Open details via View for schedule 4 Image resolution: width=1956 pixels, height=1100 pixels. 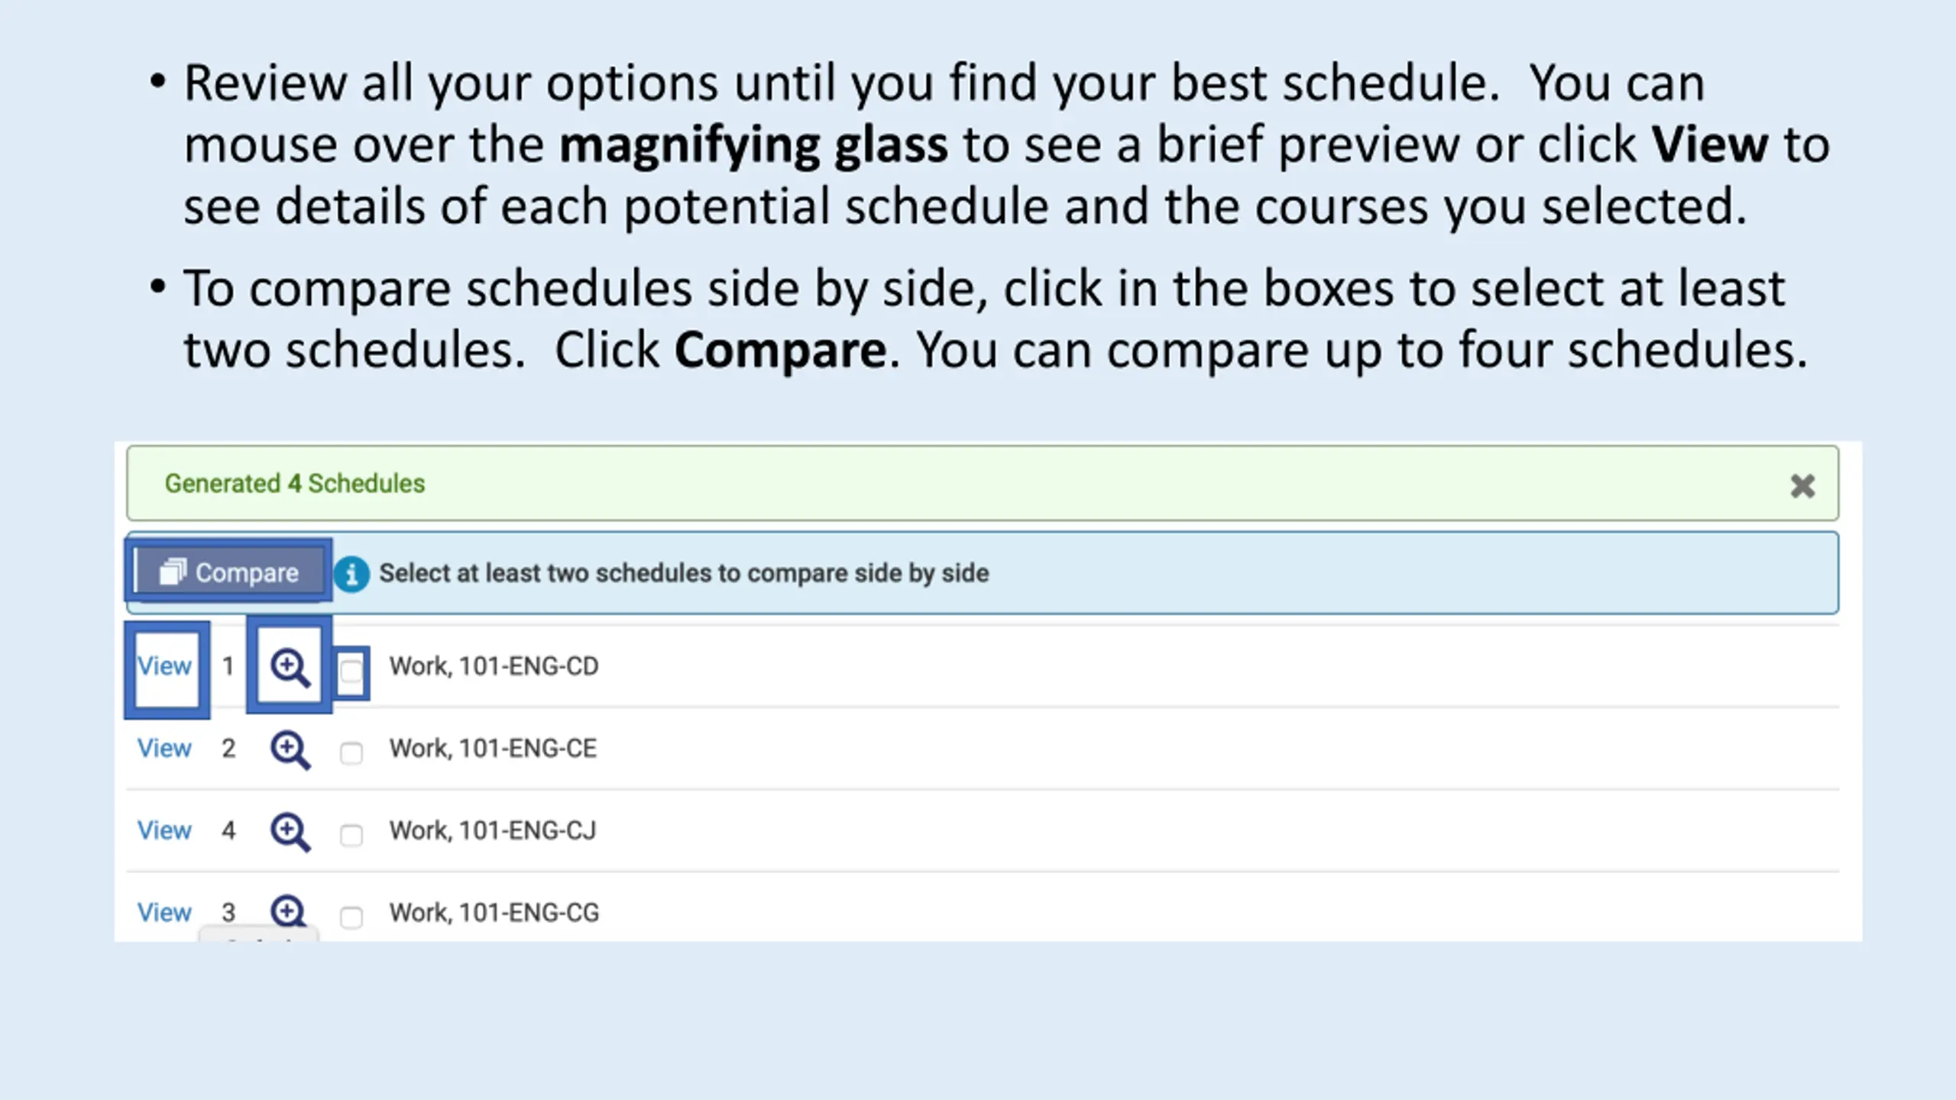tap(164, 830)
